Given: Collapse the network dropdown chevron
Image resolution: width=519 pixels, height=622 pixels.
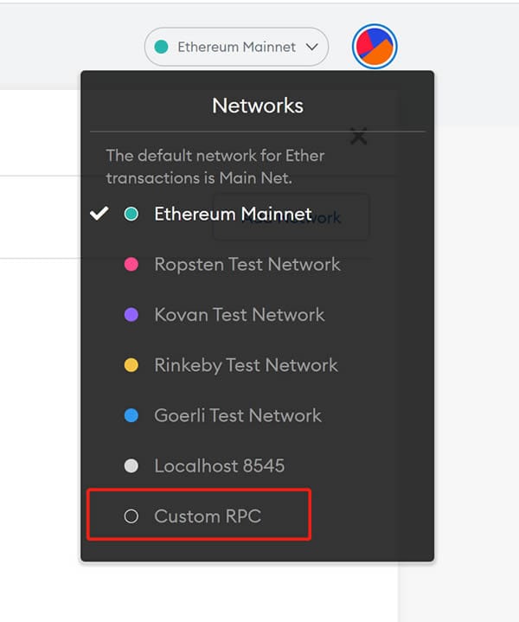Looking at the screenshot, I should pos(312,47).
